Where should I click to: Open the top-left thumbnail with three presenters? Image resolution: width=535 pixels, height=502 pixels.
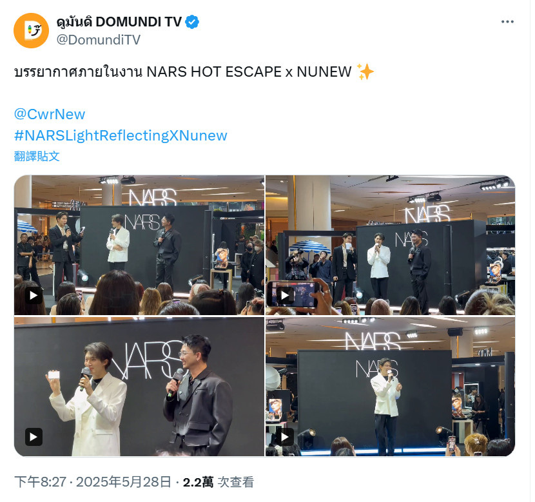coord(139,245)
